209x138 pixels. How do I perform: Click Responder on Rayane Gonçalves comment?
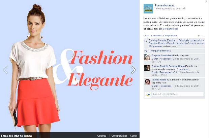166,59
